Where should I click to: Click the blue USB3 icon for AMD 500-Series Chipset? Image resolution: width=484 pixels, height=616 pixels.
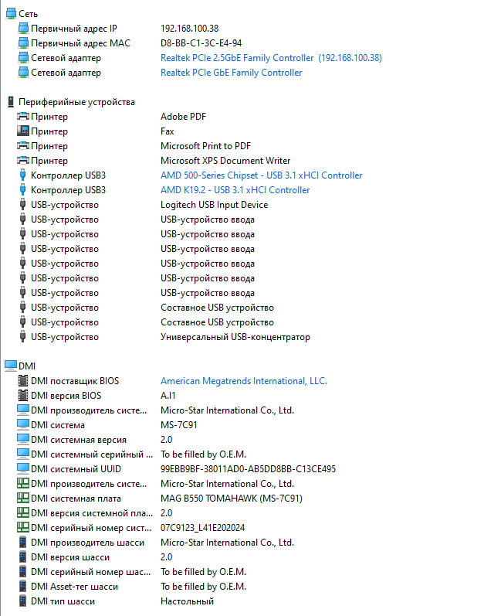[x=22, y=175]
